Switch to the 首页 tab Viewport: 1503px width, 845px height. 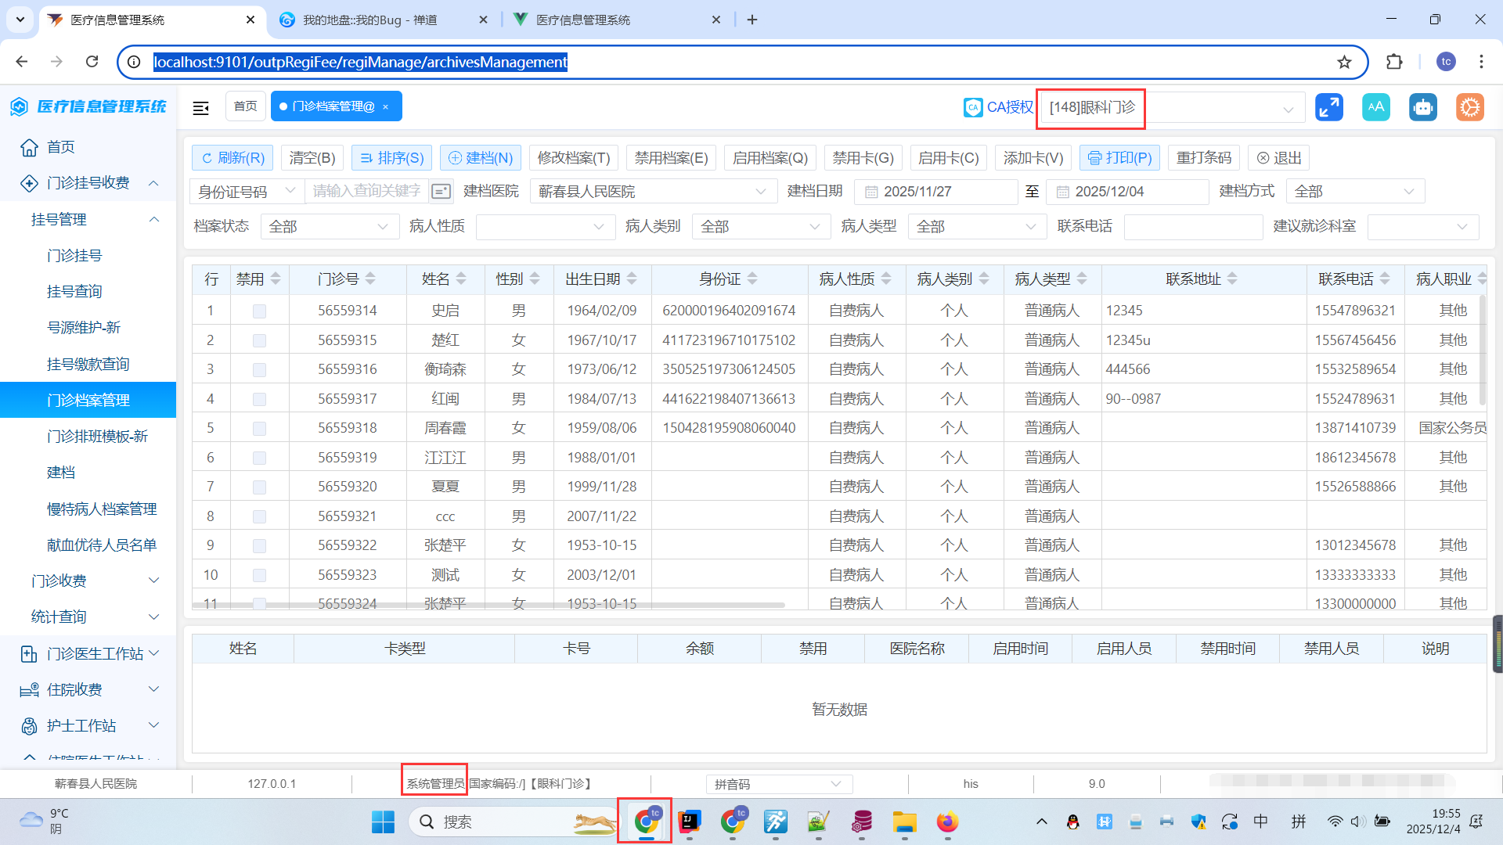(245, 106)
